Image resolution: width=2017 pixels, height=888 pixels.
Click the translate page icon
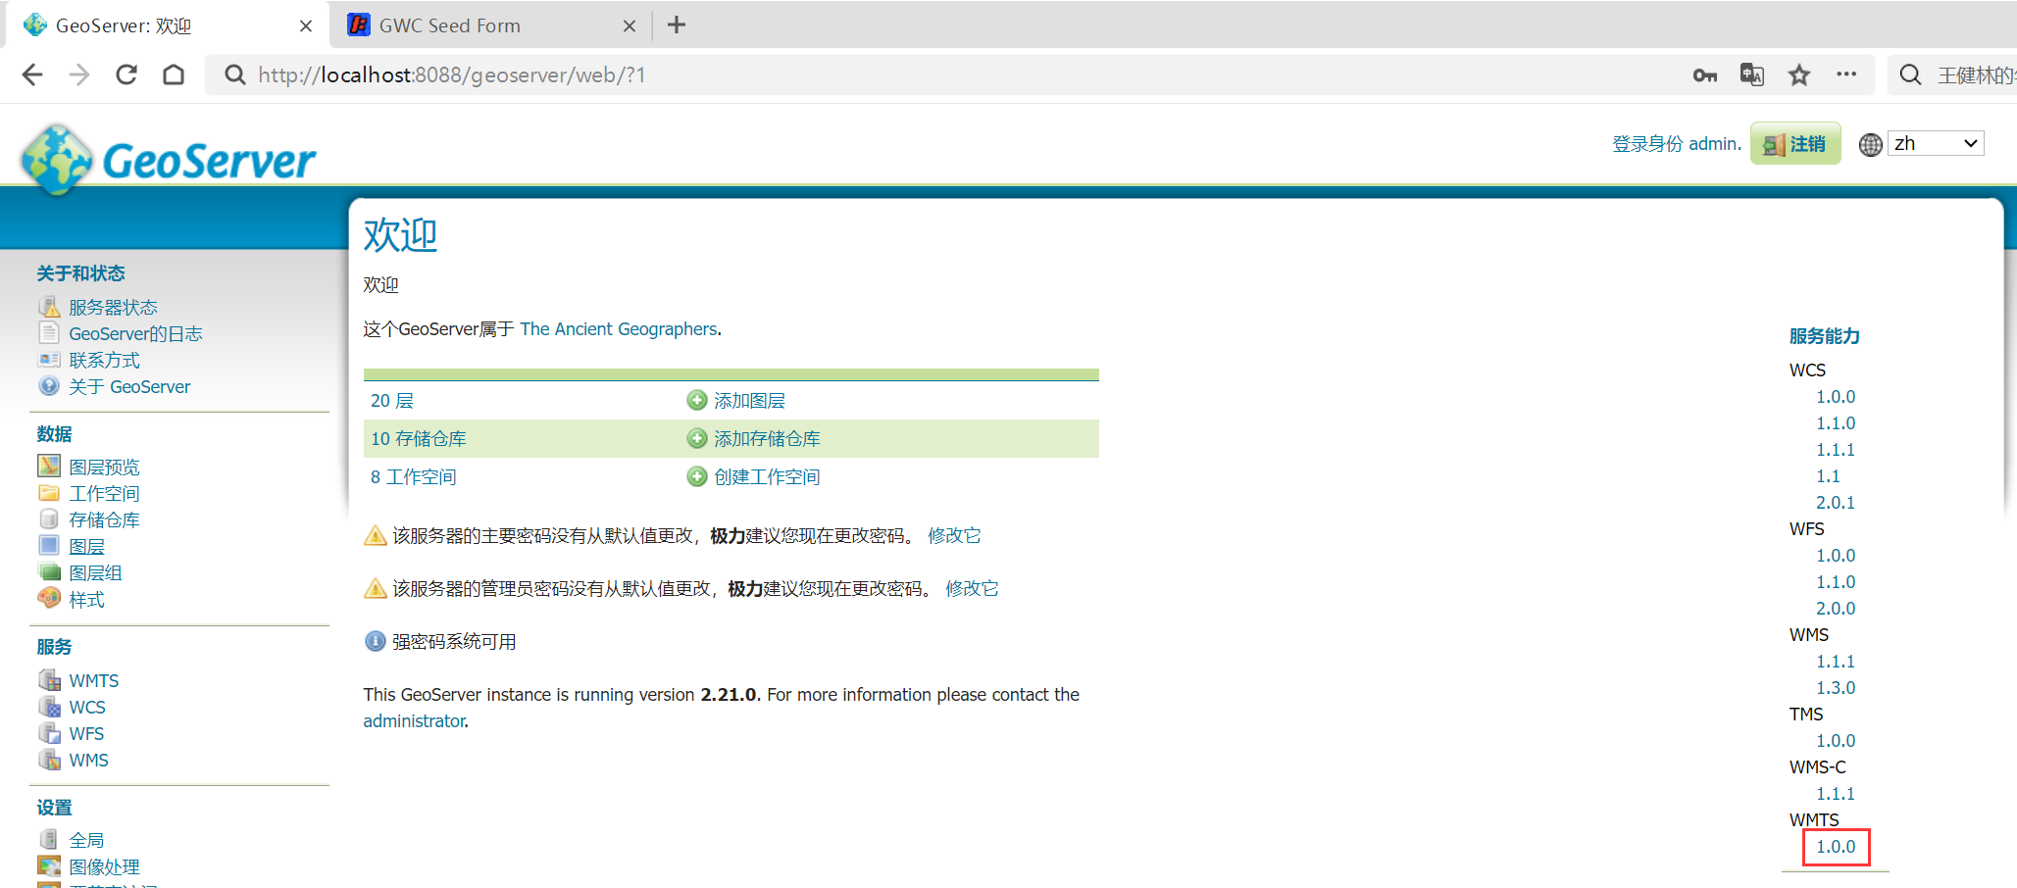[x=1752, y=74]
